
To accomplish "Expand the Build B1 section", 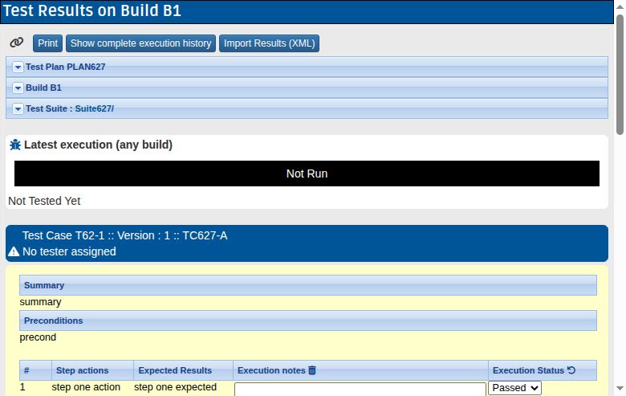I will click(x=18, y=88).
